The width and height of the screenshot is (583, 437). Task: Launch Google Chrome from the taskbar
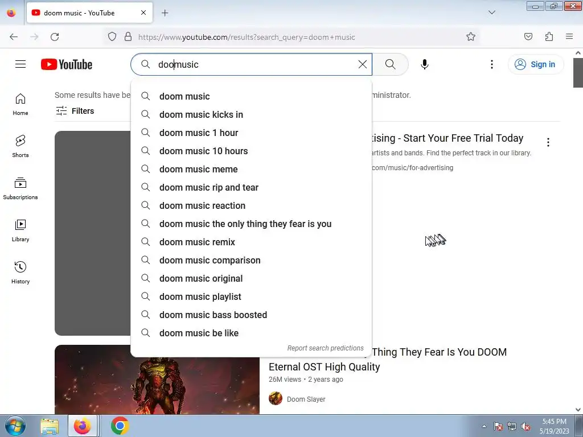coord(120,426)
